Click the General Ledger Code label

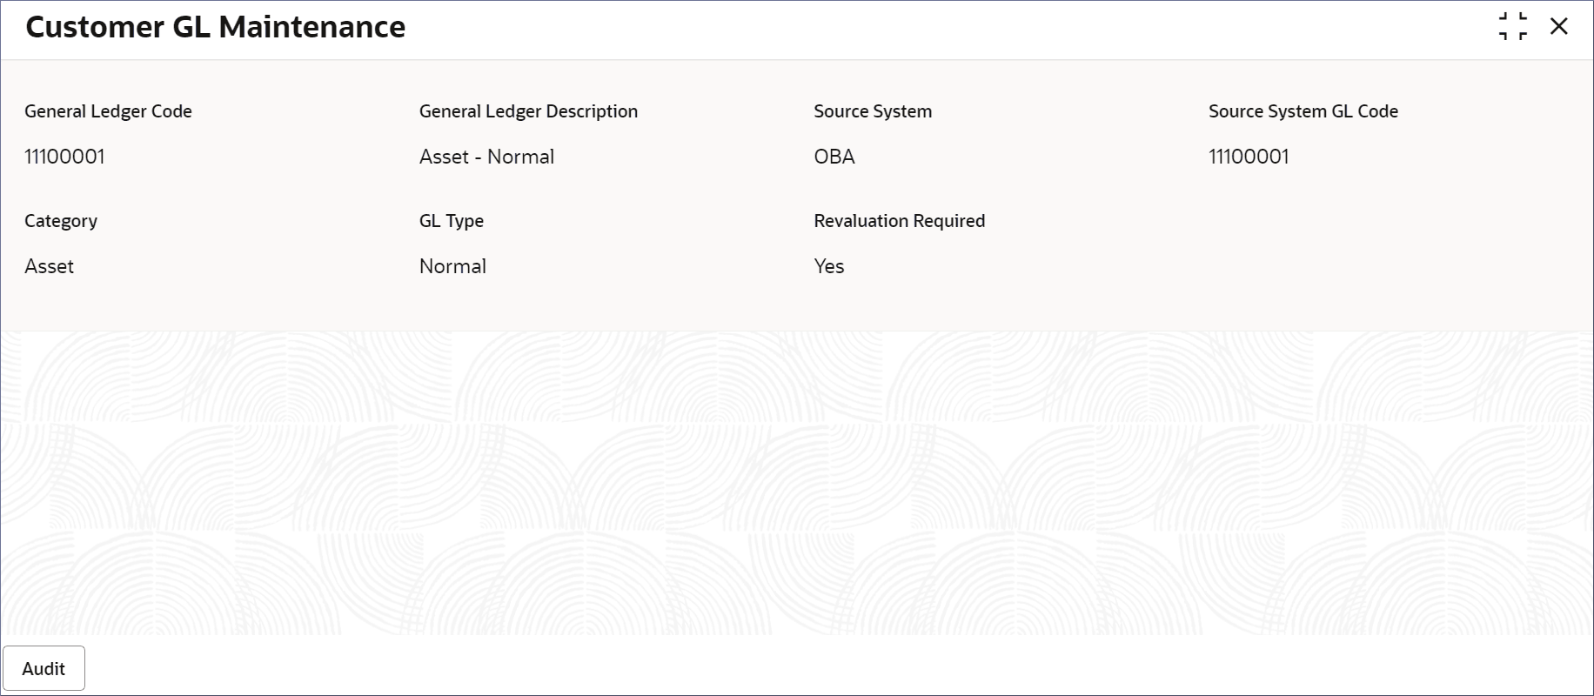tap(108, 111)
